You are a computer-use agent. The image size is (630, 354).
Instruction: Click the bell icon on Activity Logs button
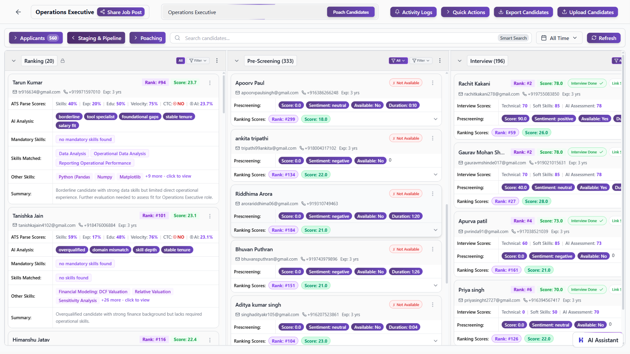click(x=397, y=12)
